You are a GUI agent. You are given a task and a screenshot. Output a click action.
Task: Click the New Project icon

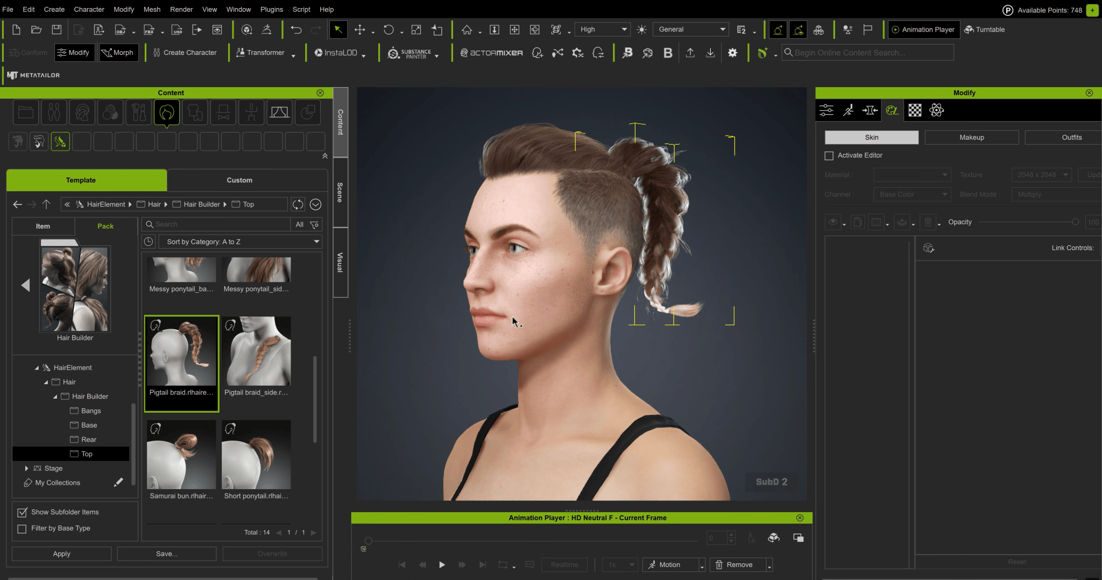[x=16, y=30]
